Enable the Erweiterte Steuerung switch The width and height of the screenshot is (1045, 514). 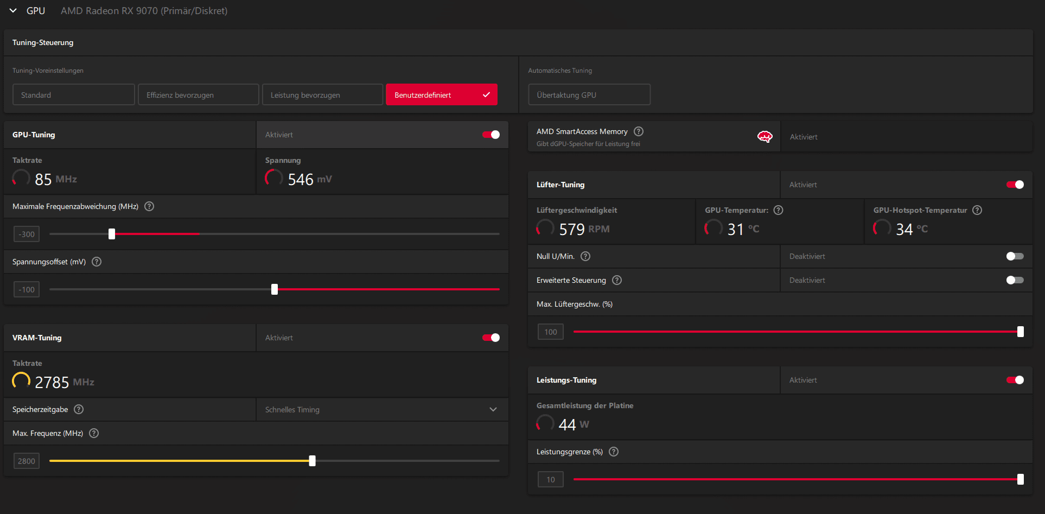[x=1015, y=280]
